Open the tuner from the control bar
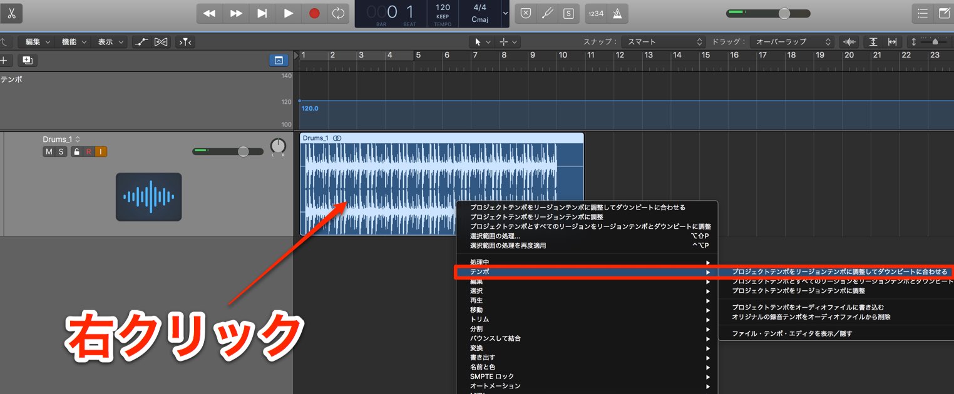954x394 pixels. click(547, 13)
